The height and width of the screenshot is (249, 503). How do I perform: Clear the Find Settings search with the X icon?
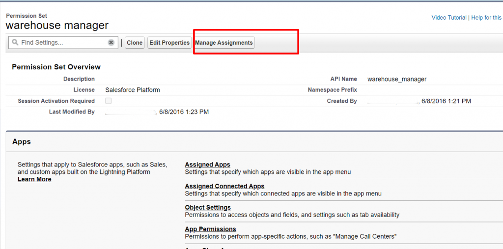(111, 43)
